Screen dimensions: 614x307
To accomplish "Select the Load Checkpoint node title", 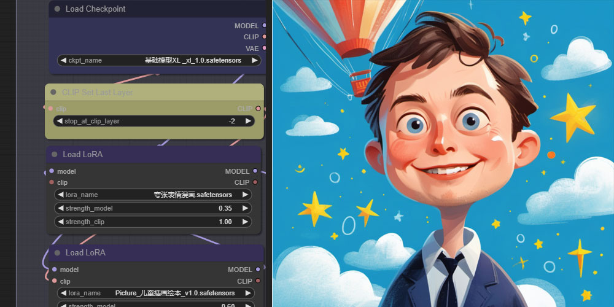I will [x=95, y=9].
